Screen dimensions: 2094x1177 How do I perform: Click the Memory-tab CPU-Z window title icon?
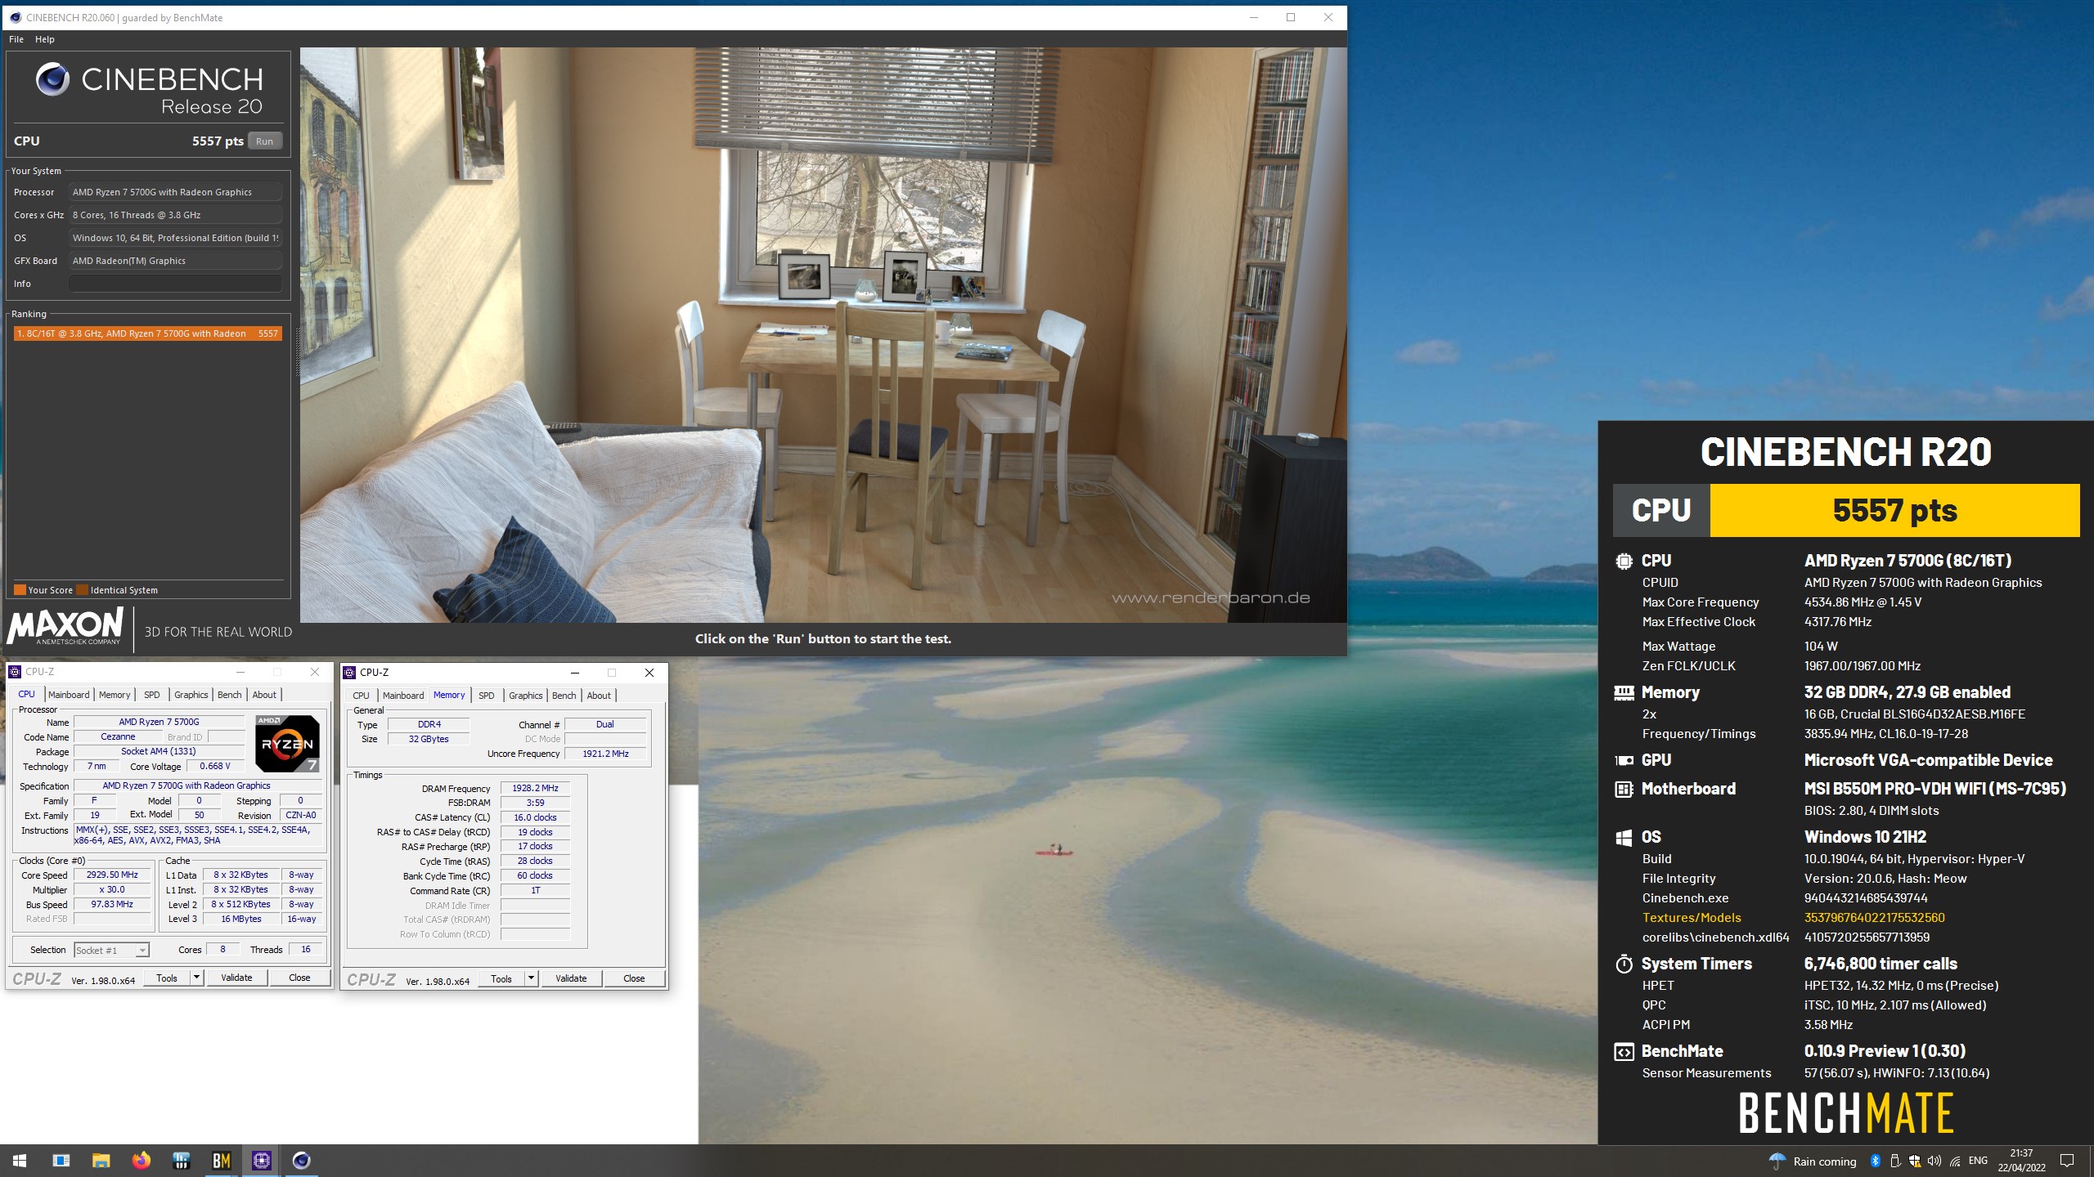(x=349, y=673)
